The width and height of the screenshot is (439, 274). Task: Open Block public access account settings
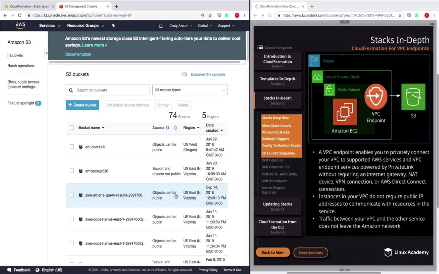pos(23,84)
